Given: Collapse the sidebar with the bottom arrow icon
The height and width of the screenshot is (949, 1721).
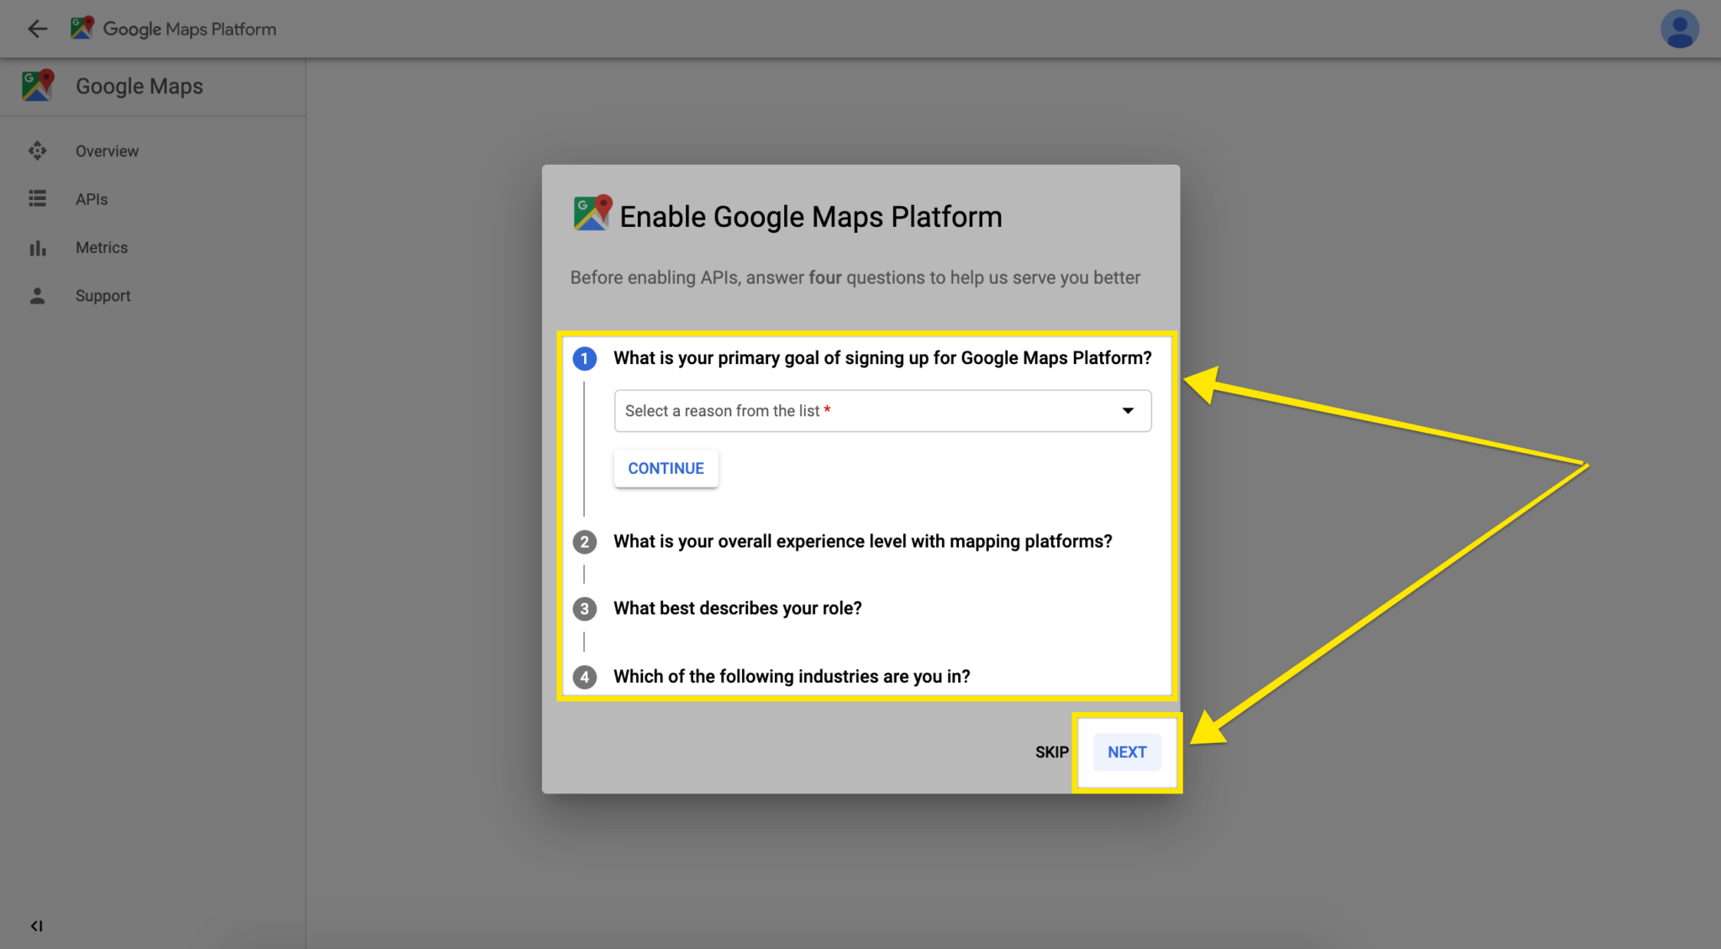Looking at the screenshot, I should pos(36,925).
